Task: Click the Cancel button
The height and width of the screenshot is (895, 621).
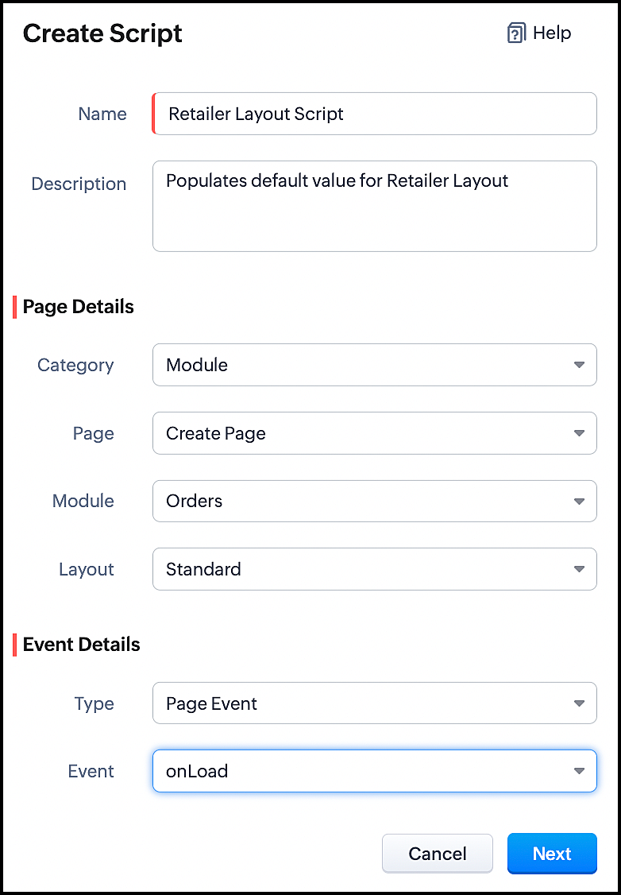Action: click(x=438, y=853)
